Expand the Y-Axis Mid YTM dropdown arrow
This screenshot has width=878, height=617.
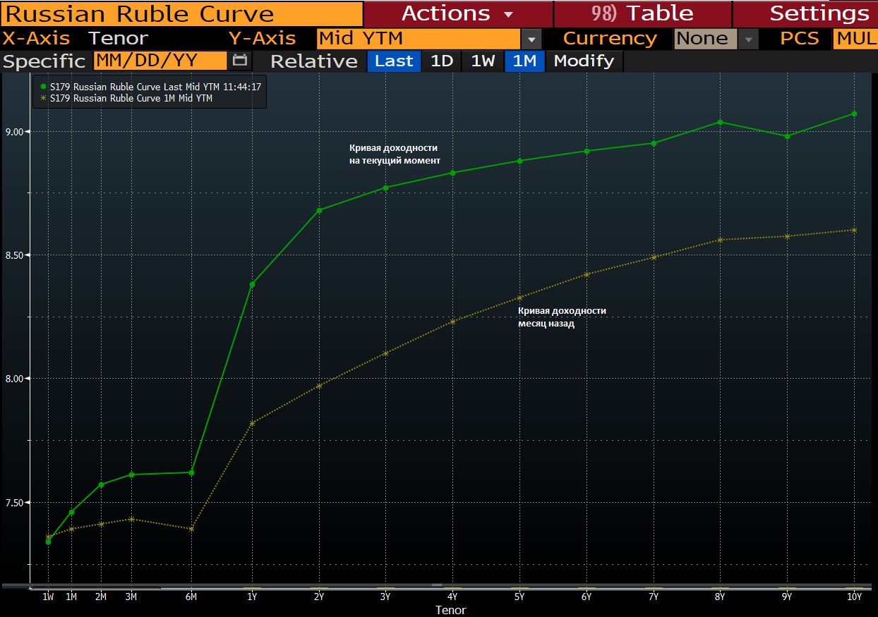point(532,39)
